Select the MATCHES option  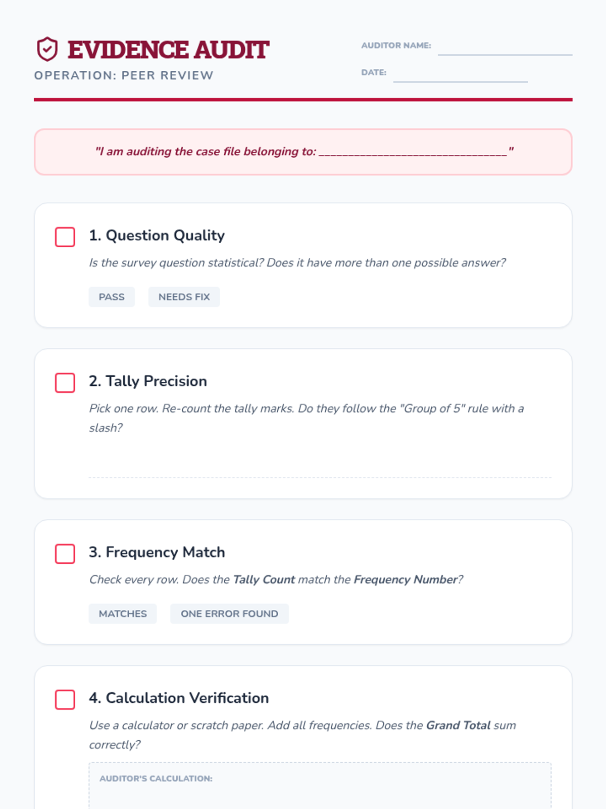click(123, 613)
